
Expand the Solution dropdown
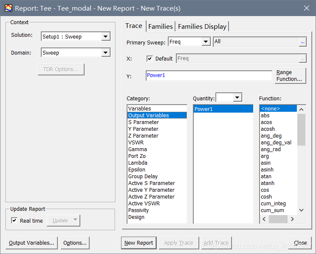[x=106, y=36]
